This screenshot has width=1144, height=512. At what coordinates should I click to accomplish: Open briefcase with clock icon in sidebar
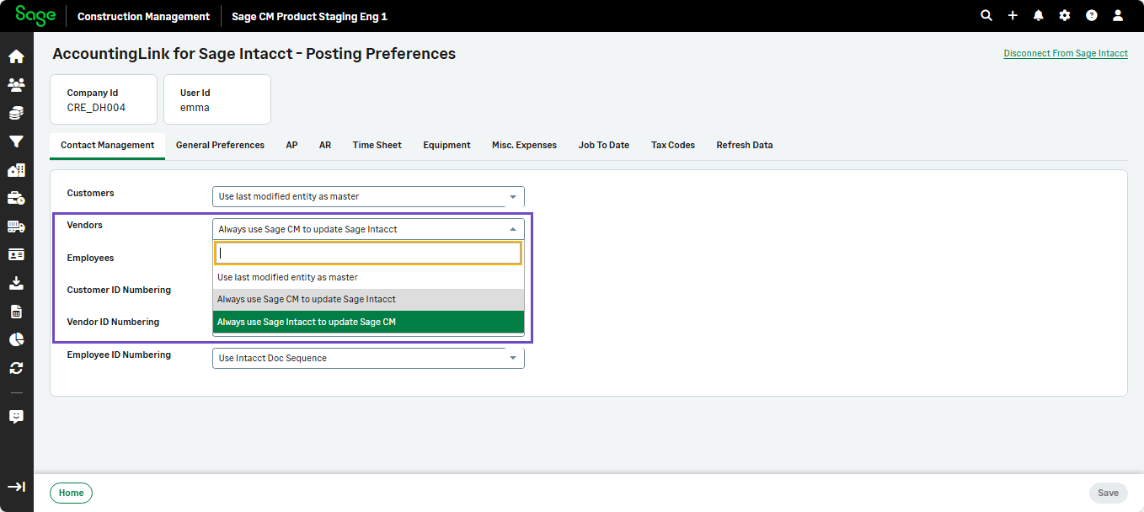tap(16, 198)
